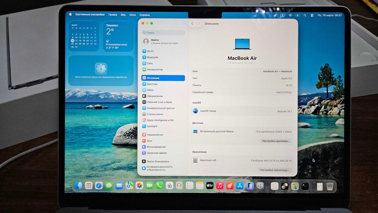Select Spotlight in the sidebar
Image resolution: width=378 pixels, height=213 pixels.
(x=163, y=126)
